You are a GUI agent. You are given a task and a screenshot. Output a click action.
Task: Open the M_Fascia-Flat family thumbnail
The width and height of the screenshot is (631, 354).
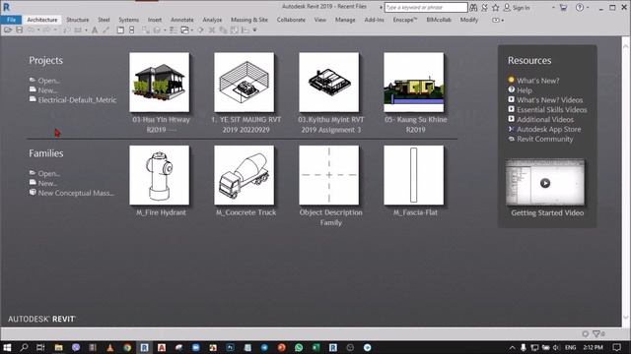[414, 175]
